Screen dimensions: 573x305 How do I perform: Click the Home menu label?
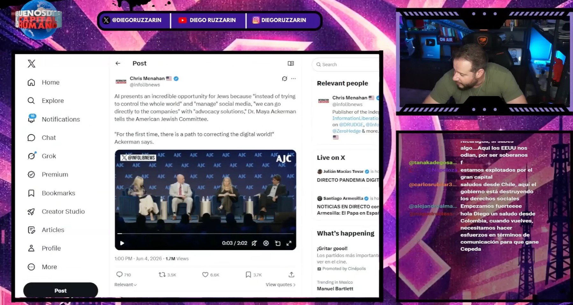51,82
